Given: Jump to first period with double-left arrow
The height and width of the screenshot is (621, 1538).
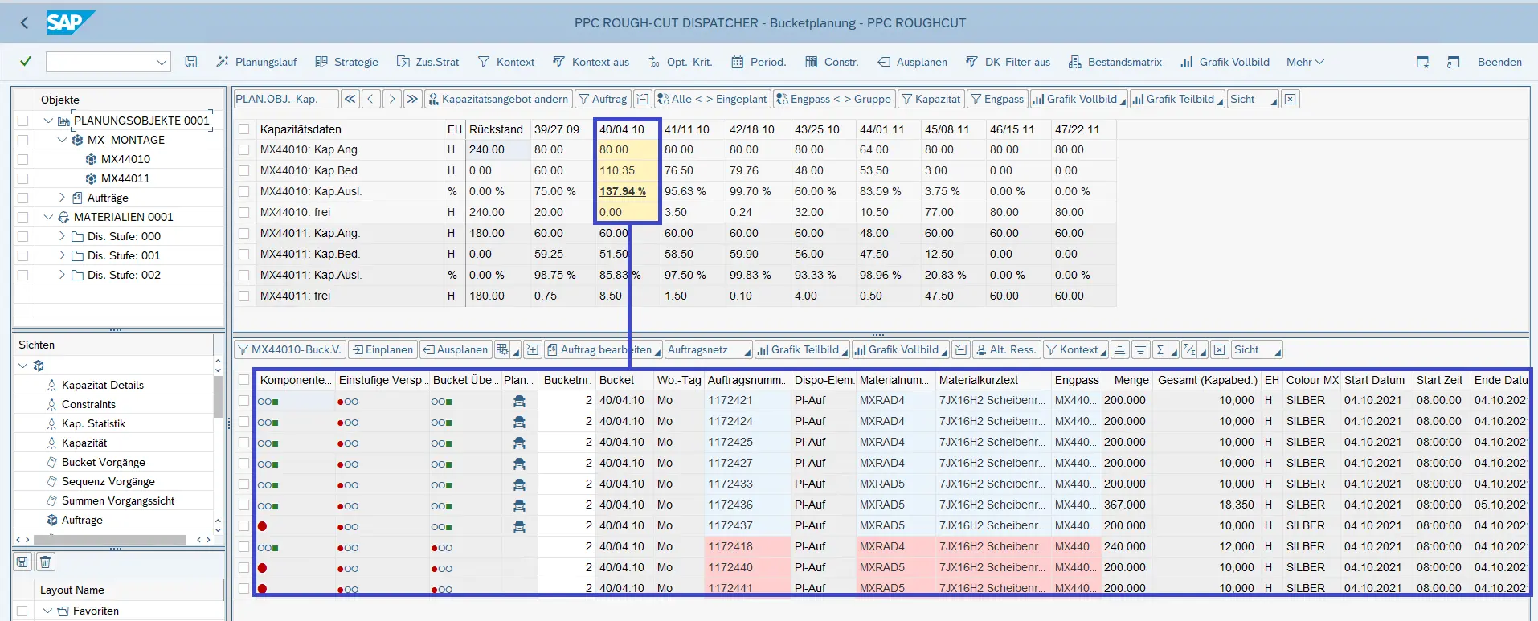Looking at the screenshot, I should [x=350, y=99].
